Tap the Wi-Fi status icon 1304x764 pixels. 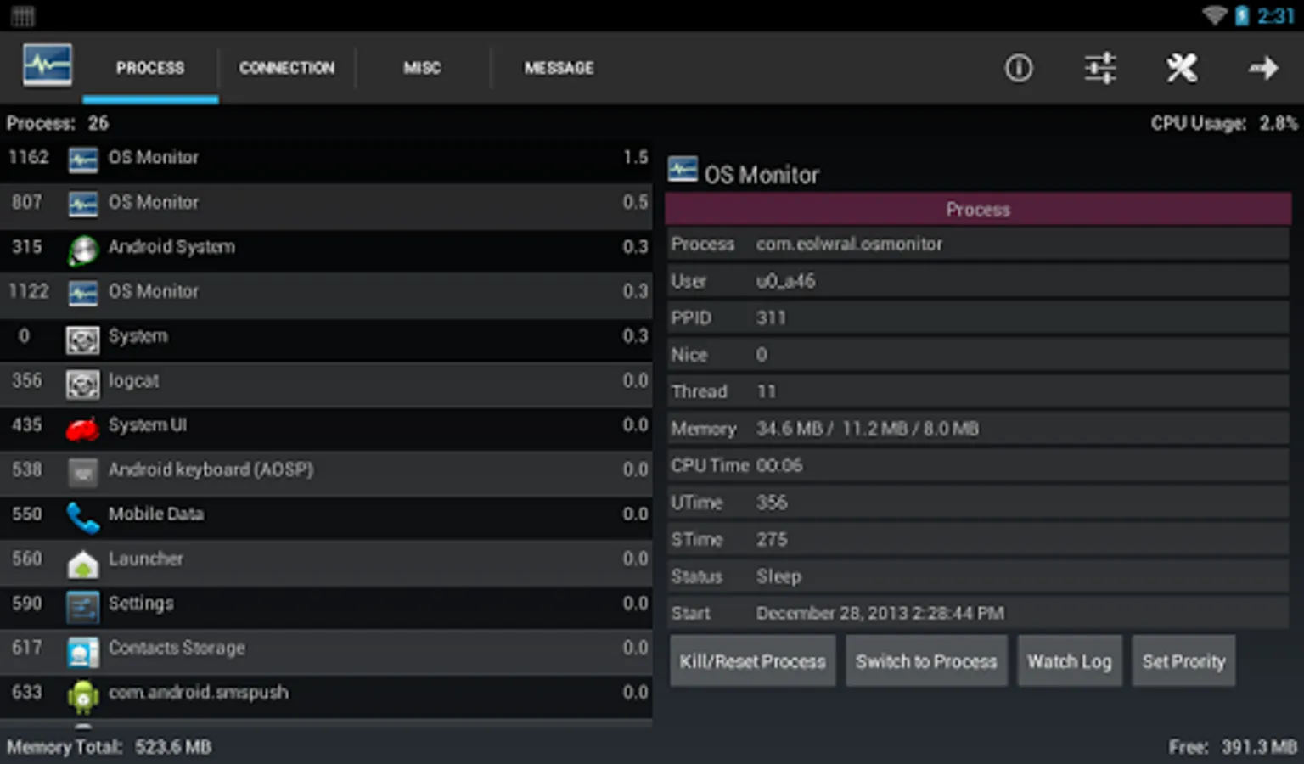[x=1215, y=15]
